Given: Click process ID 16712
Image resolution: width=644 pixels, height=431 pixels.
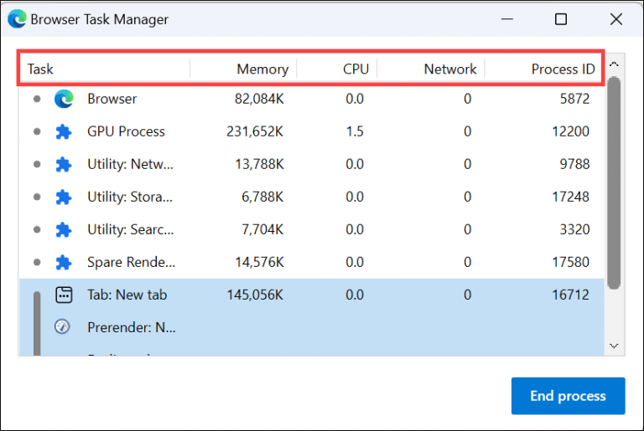Looking at the screenshot, I should tap(570, 295).
